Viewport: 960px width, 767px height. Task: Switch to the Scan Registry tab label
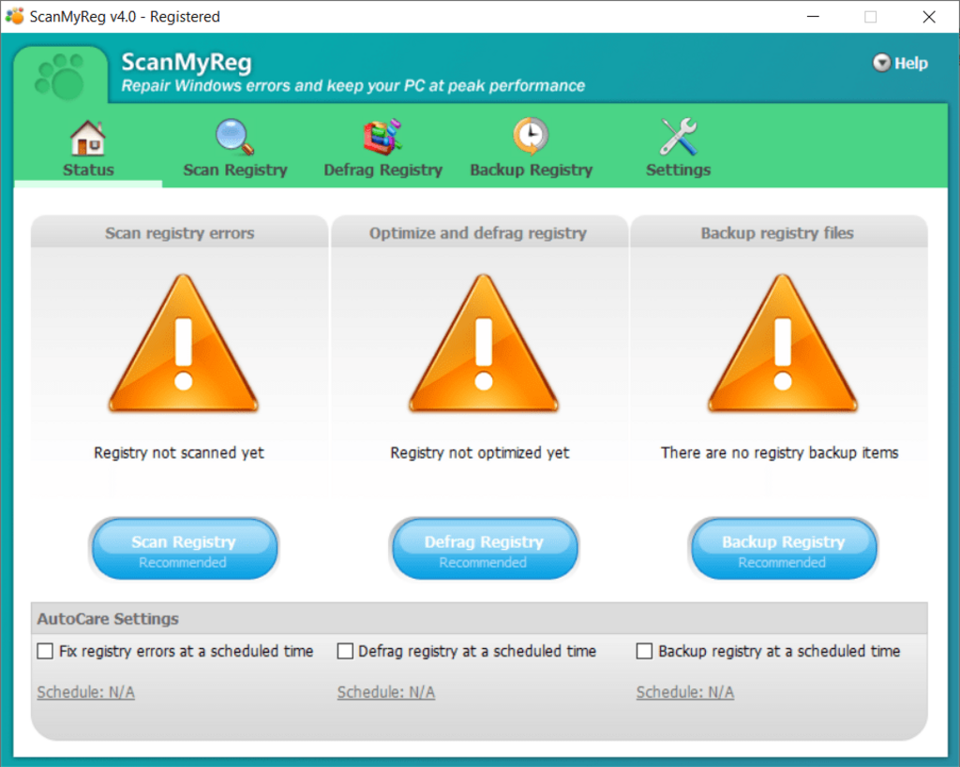point(235,170)
